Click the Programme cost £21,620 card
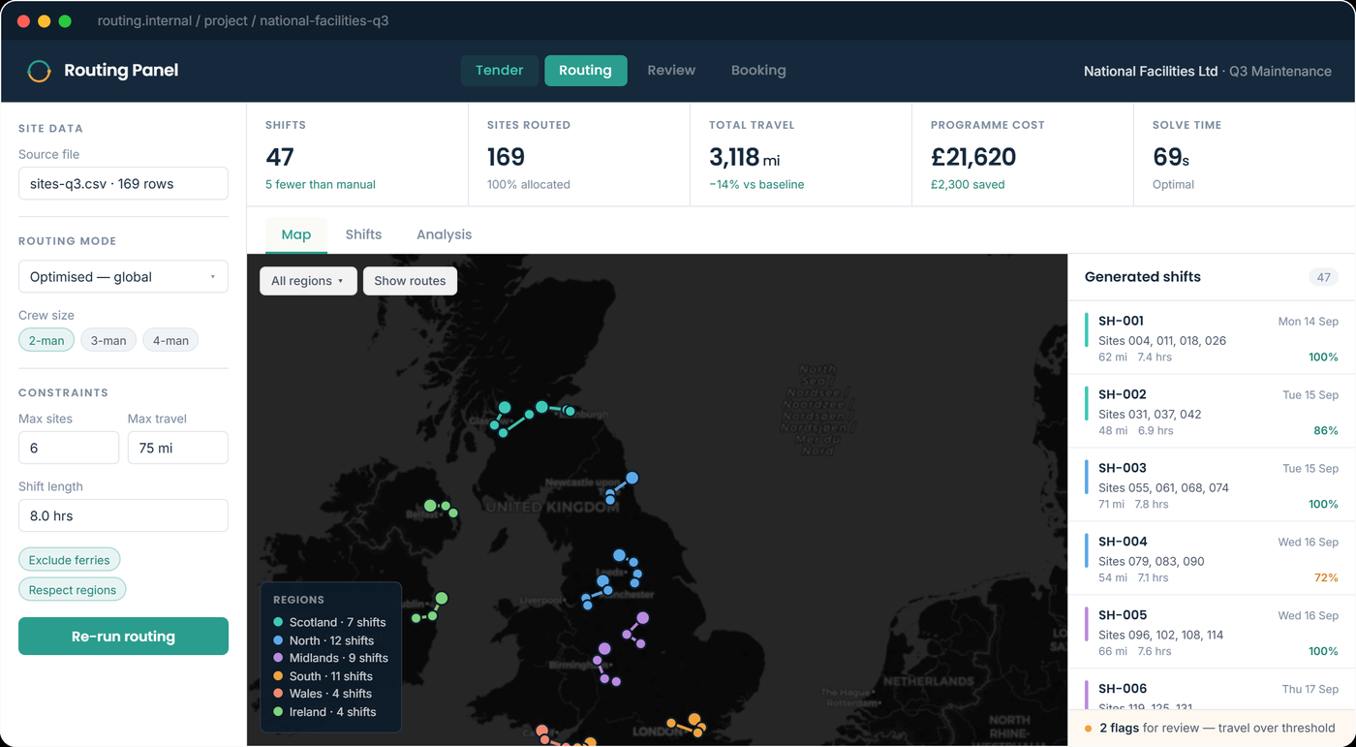The height and width of the screenshot is (747, 1356). pyautogui.click(x=1023, y=154)
